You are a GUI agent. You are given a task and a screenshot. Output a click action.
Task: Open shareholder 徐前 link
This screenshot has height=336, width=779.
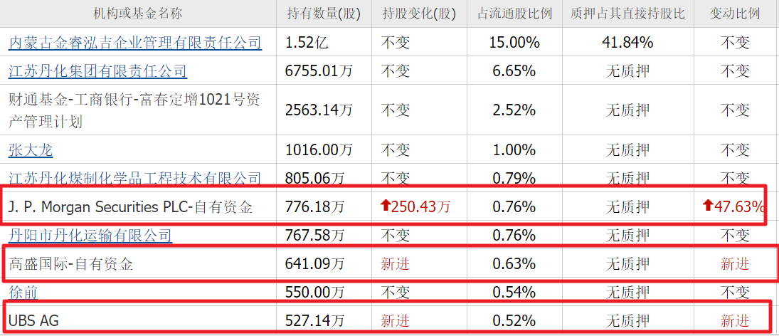pyautogui.click(x=23, y=292)
